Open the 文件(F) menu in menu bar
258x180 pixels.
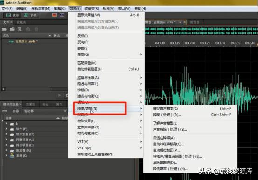(x=7, y=9)
